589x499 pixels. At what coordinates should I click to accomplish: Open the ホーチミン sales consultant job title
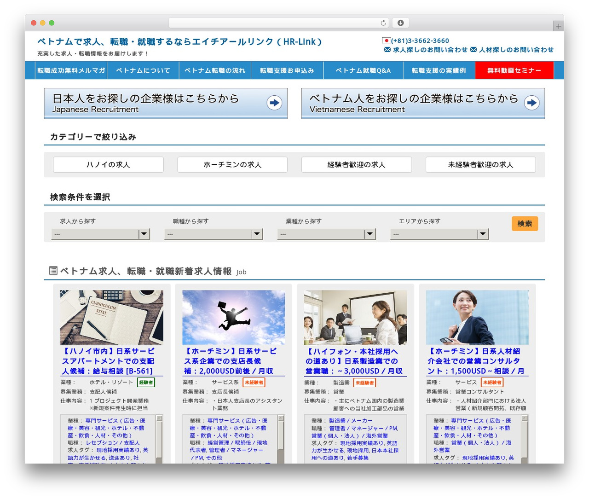click(x=476, y=361)
